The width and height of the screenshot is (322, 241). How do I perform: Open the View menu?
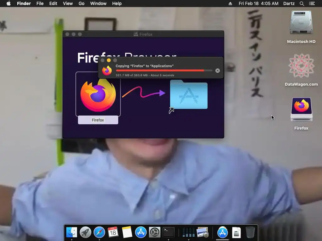coord(68,3)
